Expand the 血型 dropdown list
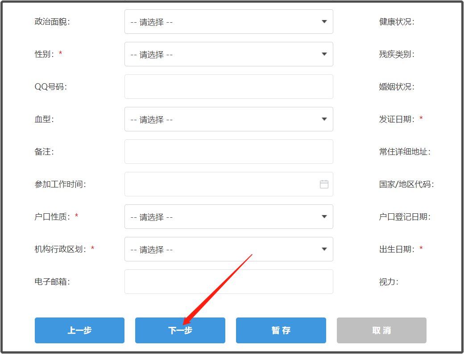 coord(228,119)
